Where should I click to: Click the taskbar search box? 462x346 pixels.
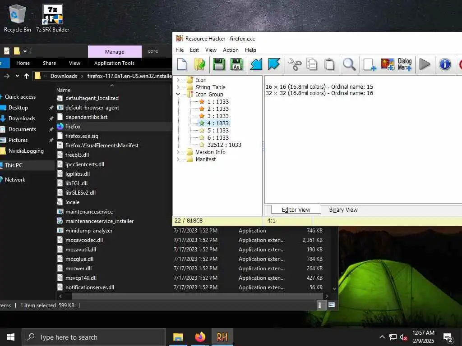94,337
